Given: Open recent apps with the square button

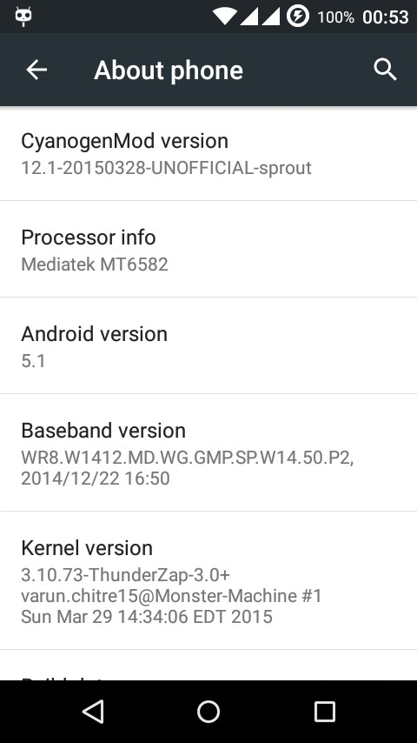Looking at the screenshot, I should coord(325,712).
